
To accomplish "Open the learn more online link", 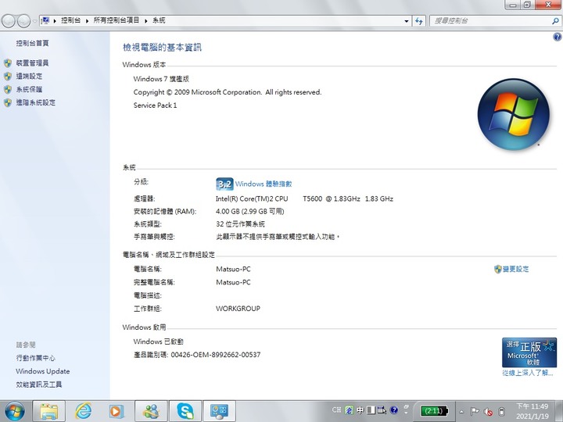I will 528,374.
